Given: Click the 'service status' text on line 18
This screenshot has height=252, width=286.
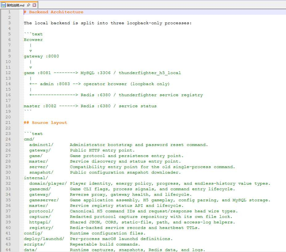Looking at the screenshot, I should 137,106.
